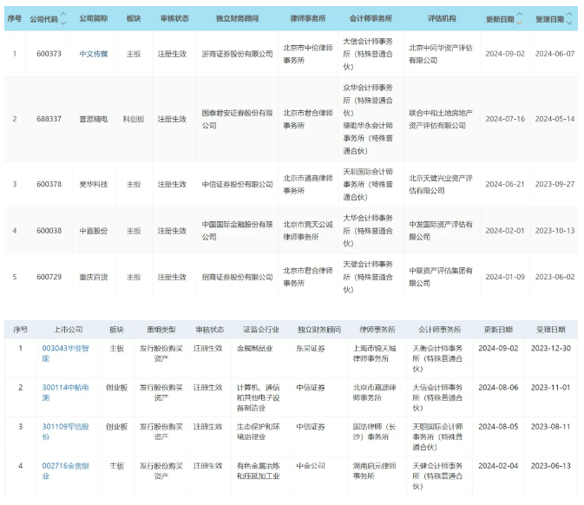
Task: Click the update date 2024-08-06
Action: [498, 388]
